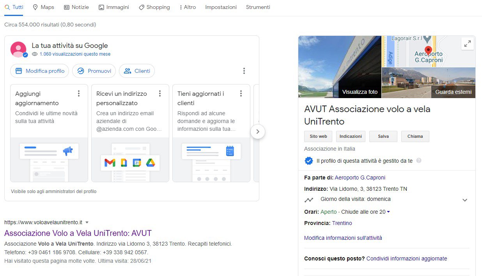This screenshot has height=276, width=482.
Task: Click the red map pin marker
Action: tap(428, 51)
